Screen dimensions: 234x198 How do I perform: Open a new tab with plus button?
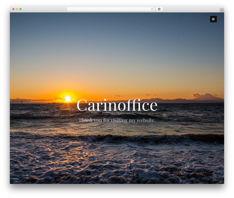click(222, 10)
